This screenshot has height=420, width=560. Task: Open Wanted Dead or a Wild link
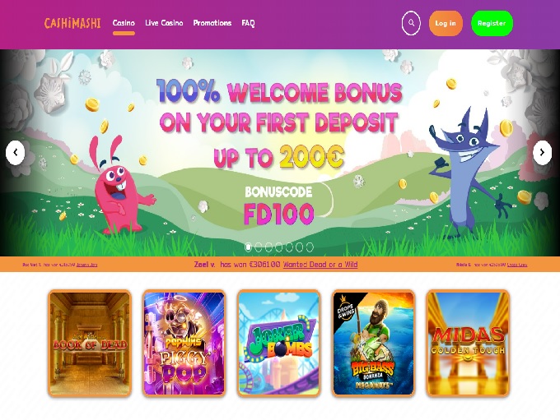(x=320, y=265)
